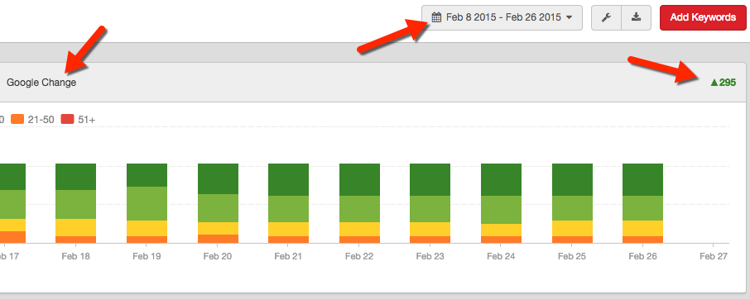This screenshot has width=750, height=299.
Task: Click the Feb 19 axis label
Action: 147,256
